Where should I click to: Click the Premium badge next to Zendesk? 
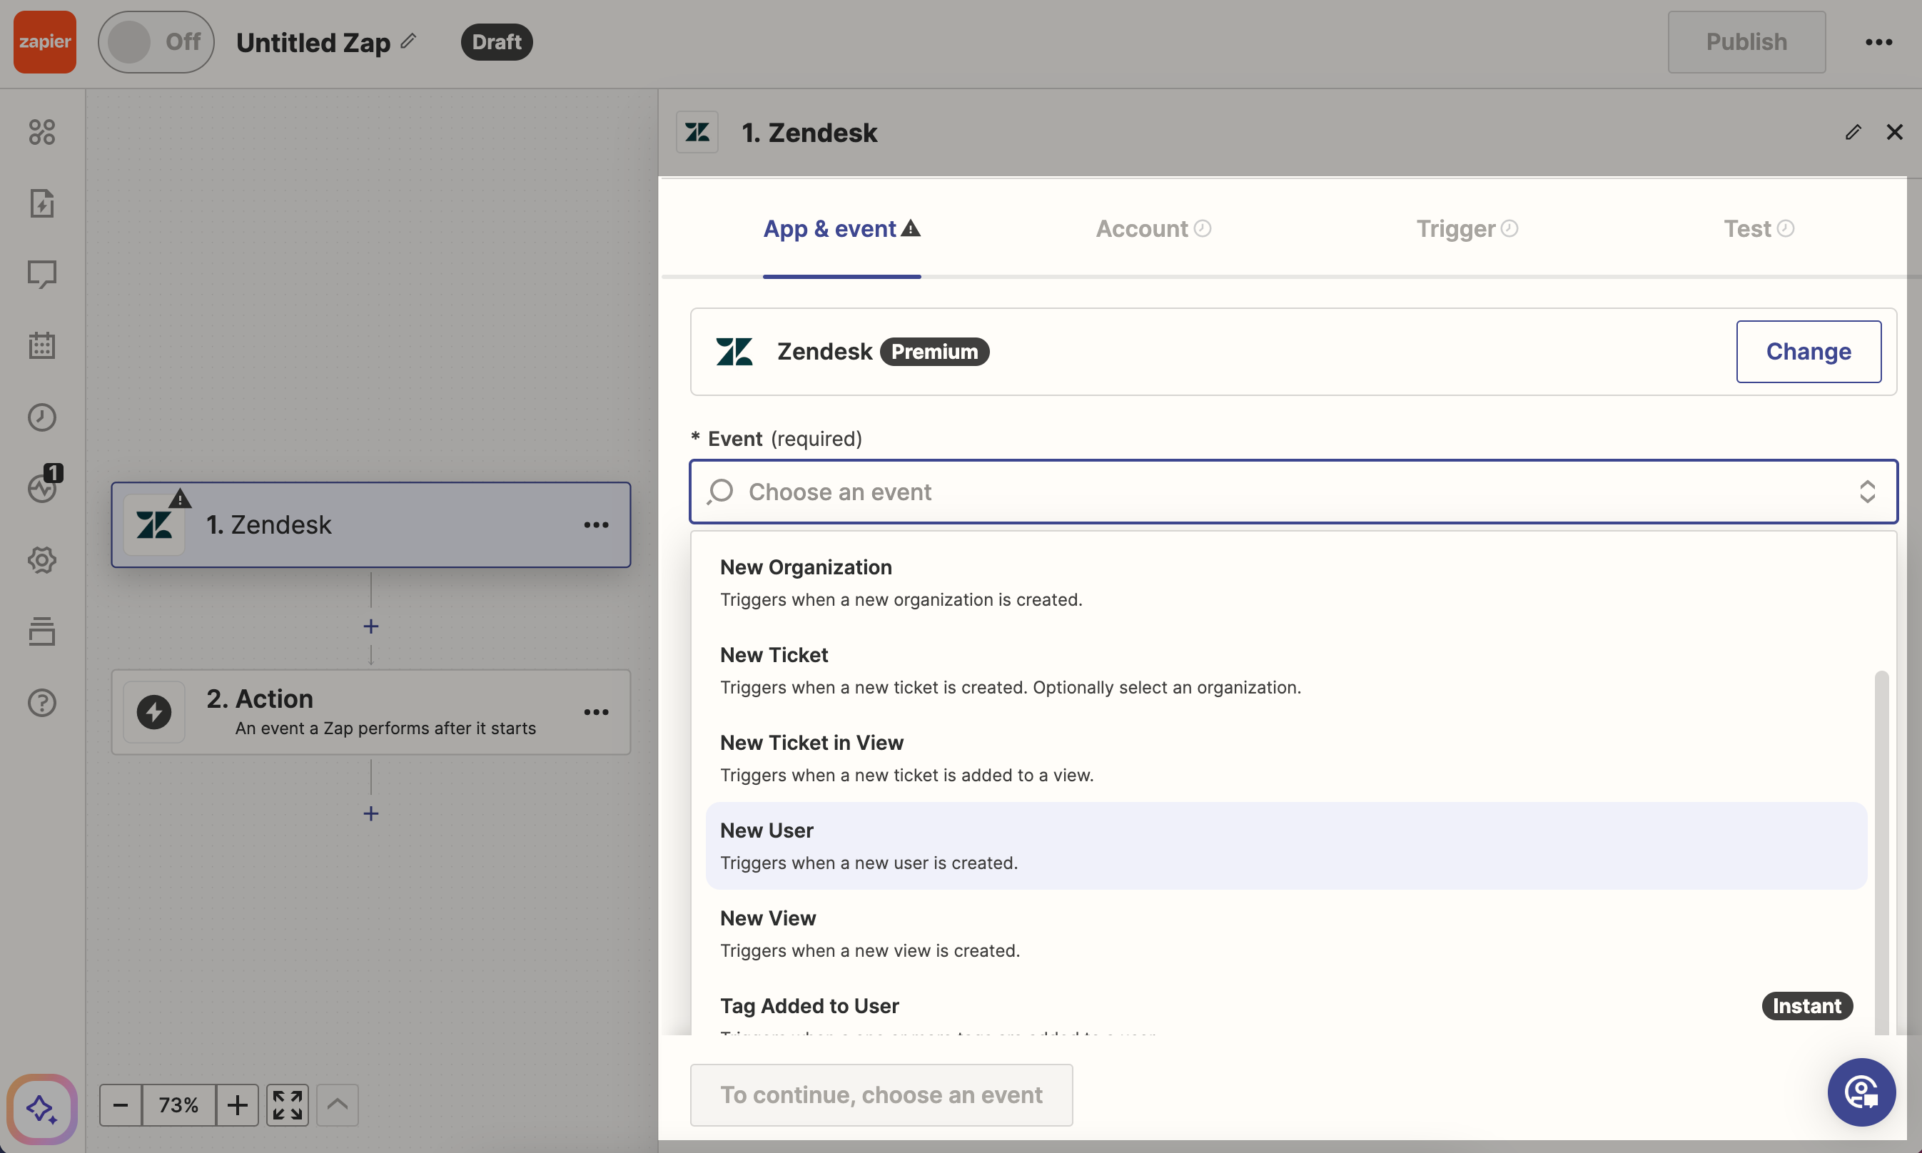pyautogui.click(x=934, y=351)
